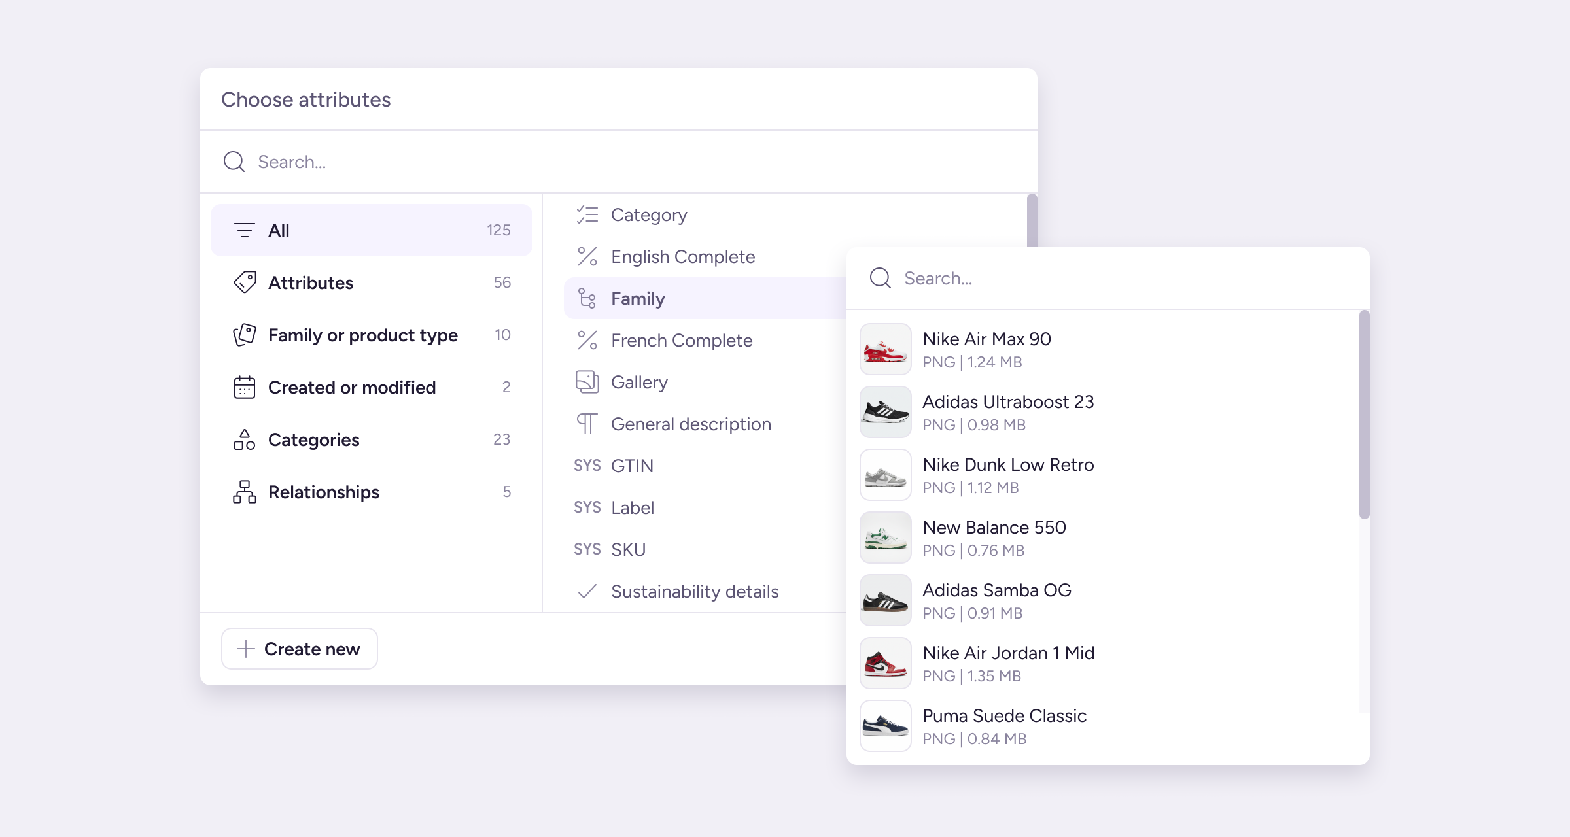This screenshot has width=1570, height=837.
Task: Choose the Family attribute row
Action: click(705, 298)
